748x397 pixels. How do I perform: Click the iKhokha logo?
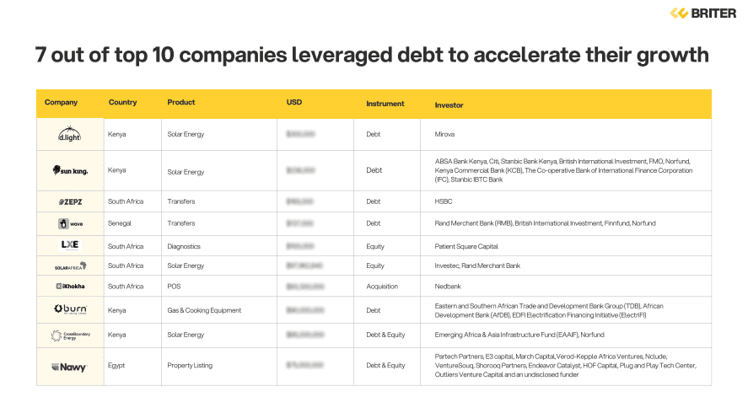(70, 287)
